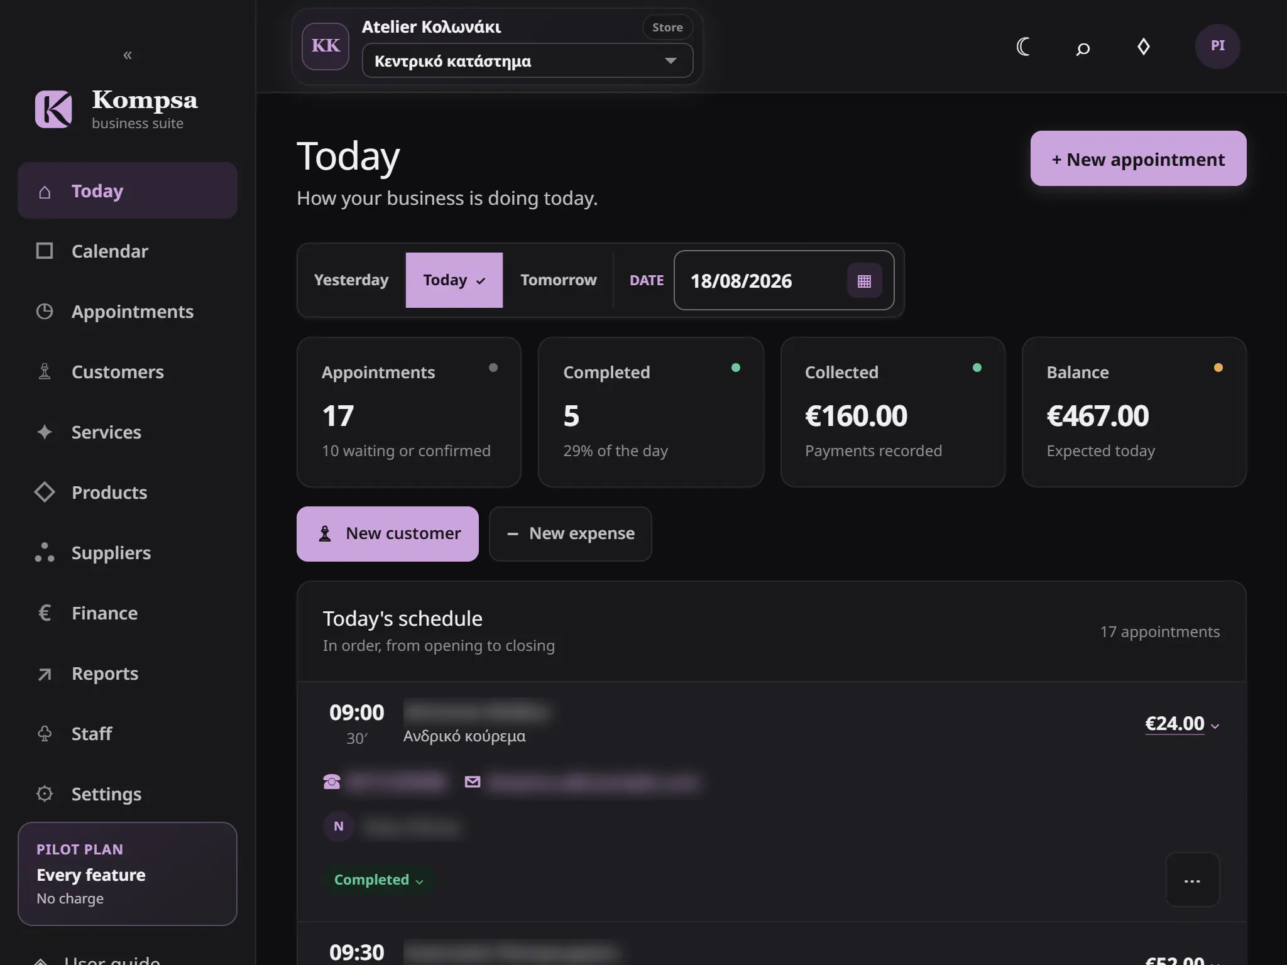Click the Store badge label
1287x965 pixels.
(667, 27)
